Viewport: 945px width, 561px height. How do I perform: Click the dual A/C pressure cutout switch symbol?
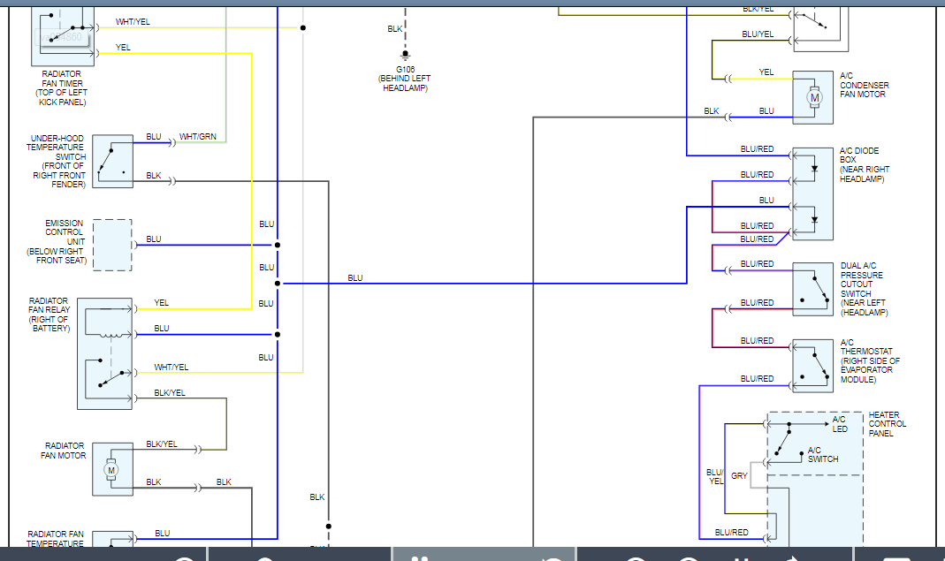tap(813, 289)
